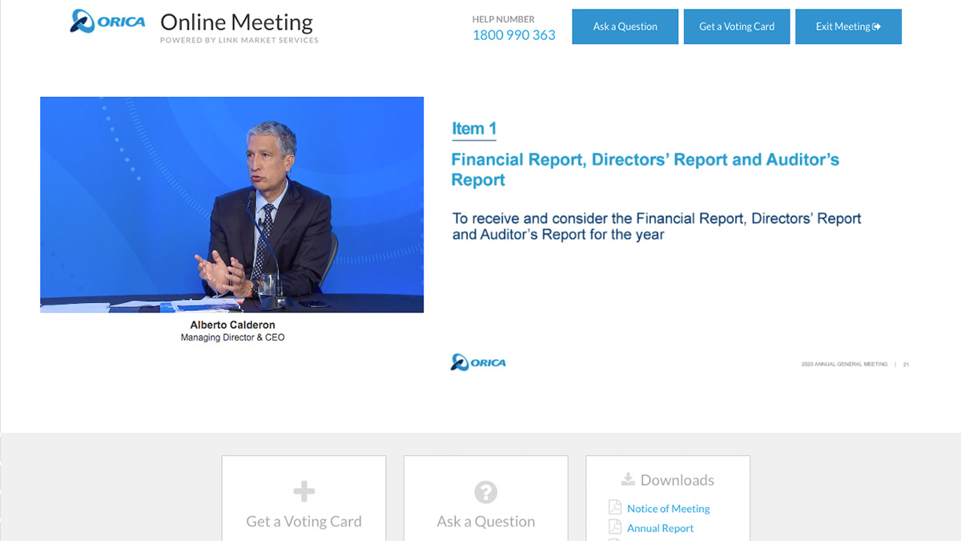This screenshot has height=541, width=961.
Task: Click the "Powered by Link Market Services" tagline
Action: point(239,40)
